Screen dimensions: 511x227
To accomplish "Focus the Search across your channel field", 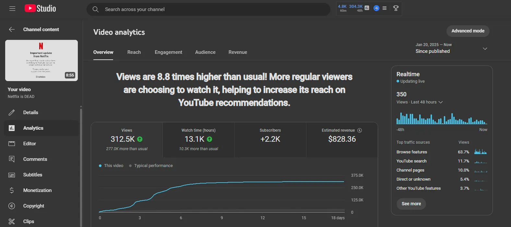I will pyautogui.click(x=208, y=9).
